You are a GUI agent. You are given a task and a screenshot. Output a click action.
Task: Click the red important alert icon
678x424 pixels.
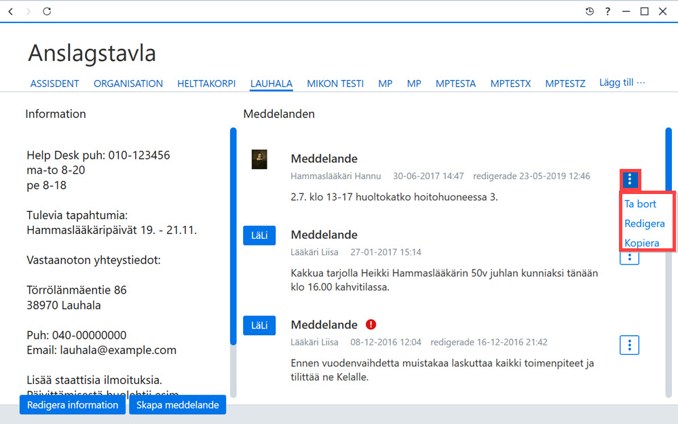[x=371, y=324]
